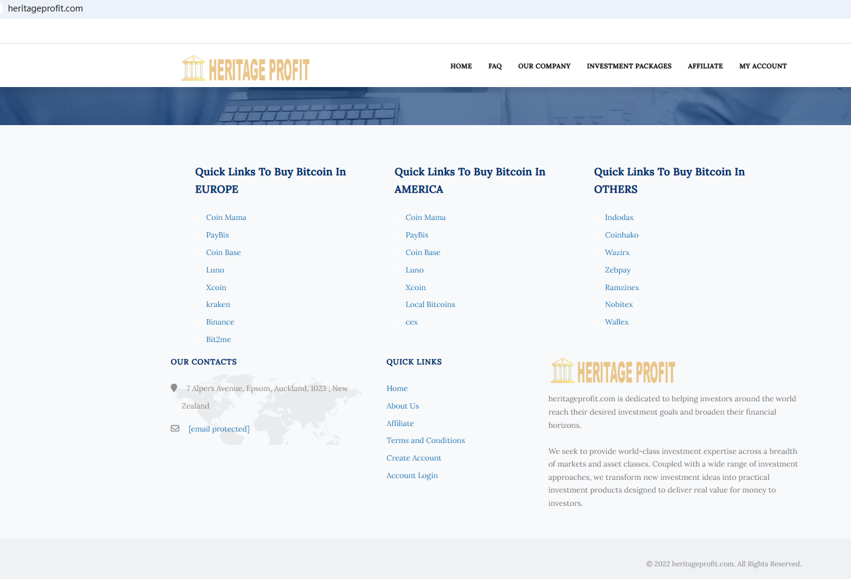This screenshot has width=851, height=579.
Task: Open MY ACCOUNT from navigation
Action: coord(763,66)
